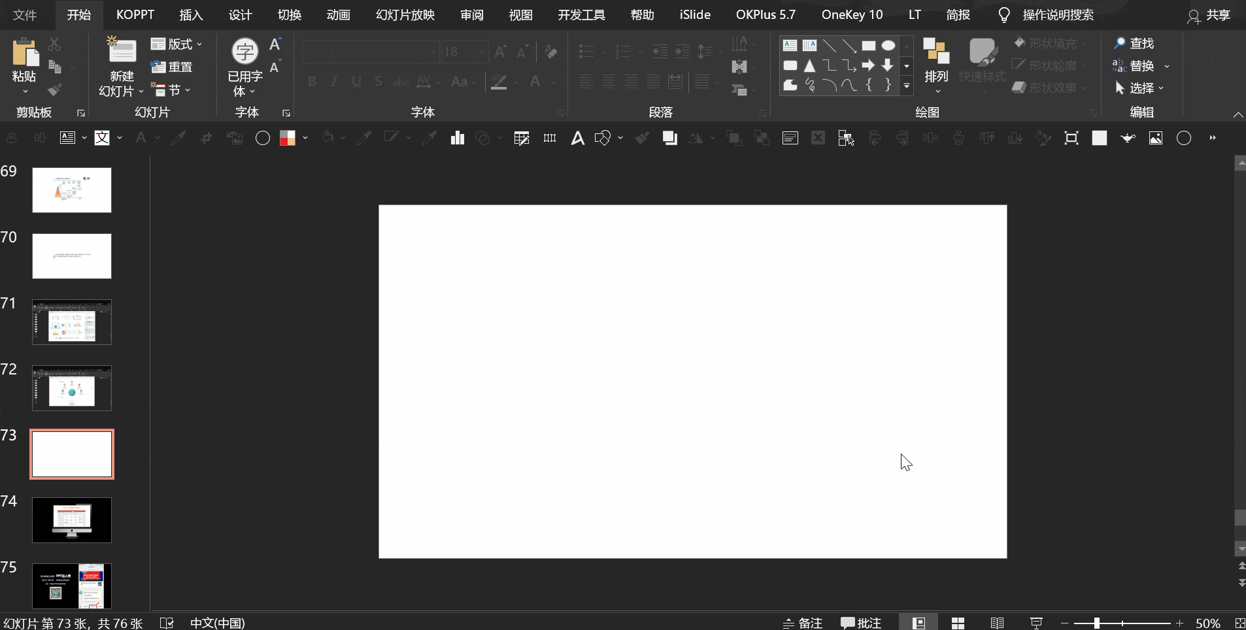Click the 操作说明搜索 search box
This screenshot has width=1246, height=630.
pos(1058,14)
